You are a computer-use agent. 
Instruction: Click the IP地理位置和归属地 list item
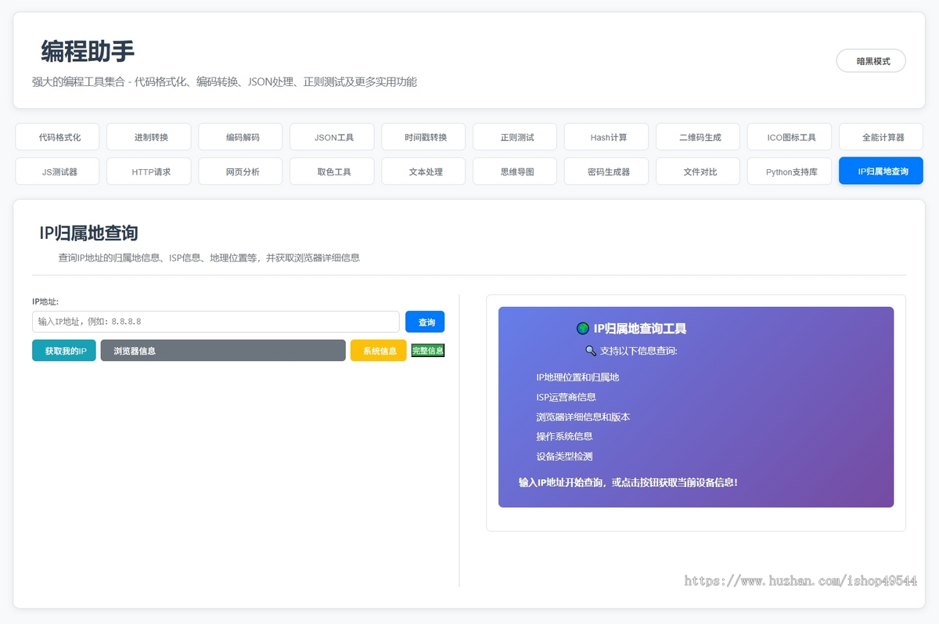[x=577, y=377]
